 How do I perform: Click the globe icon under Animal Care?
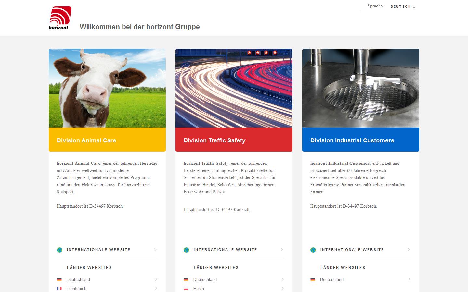click(x=59, y=250)
